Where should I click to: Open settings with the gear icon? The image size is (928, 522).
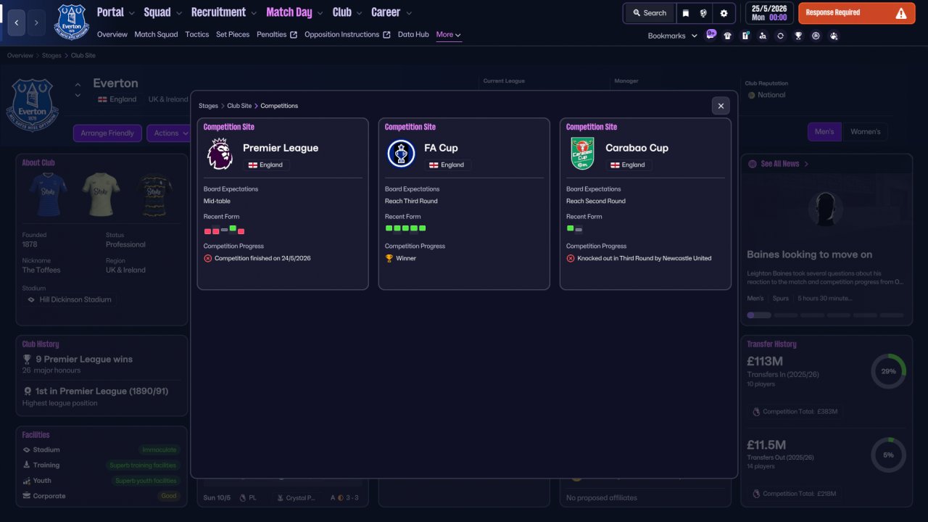pyautogui.click(x=724, y=13)
